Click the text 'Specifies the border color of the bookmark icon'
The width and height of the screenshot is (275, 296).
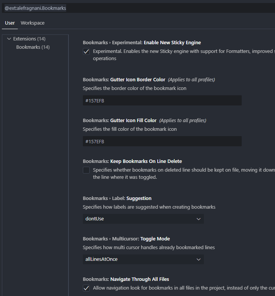(x=135, y=88)
